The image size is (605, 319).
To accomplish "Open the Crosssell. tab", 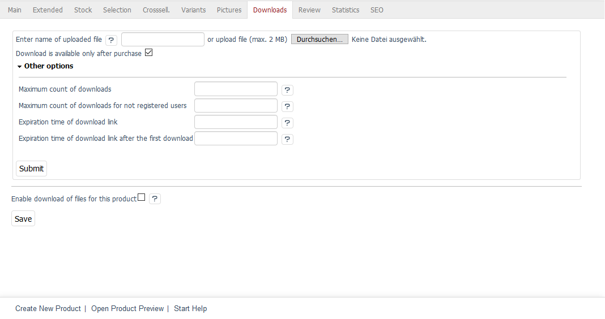I will click(156, 10).
